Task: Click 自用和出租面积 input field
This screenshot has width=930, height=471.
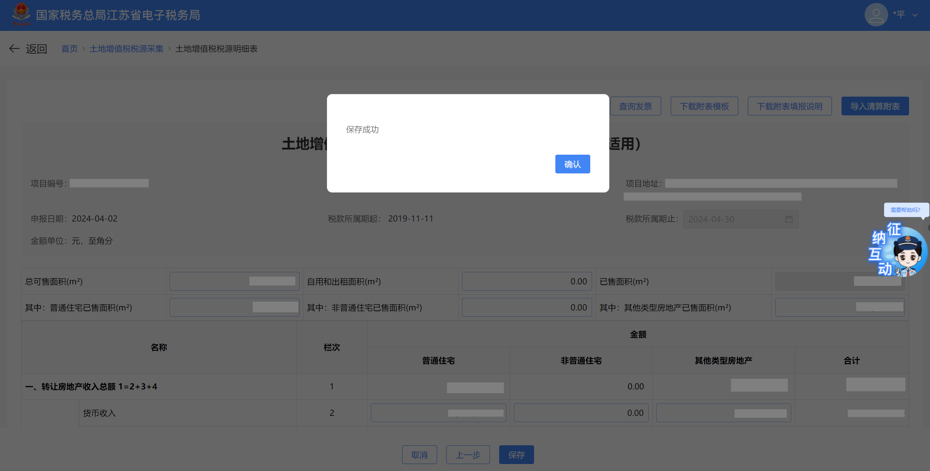Action: [x=526, y=281]
